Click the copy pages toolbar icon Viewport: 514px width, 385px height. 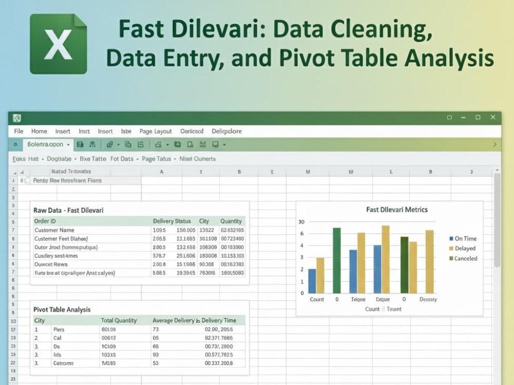pyautogui.click(x=128, y=144)
